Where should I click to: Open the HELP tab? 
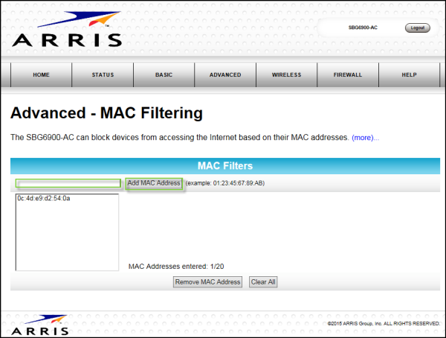(409, 75)
